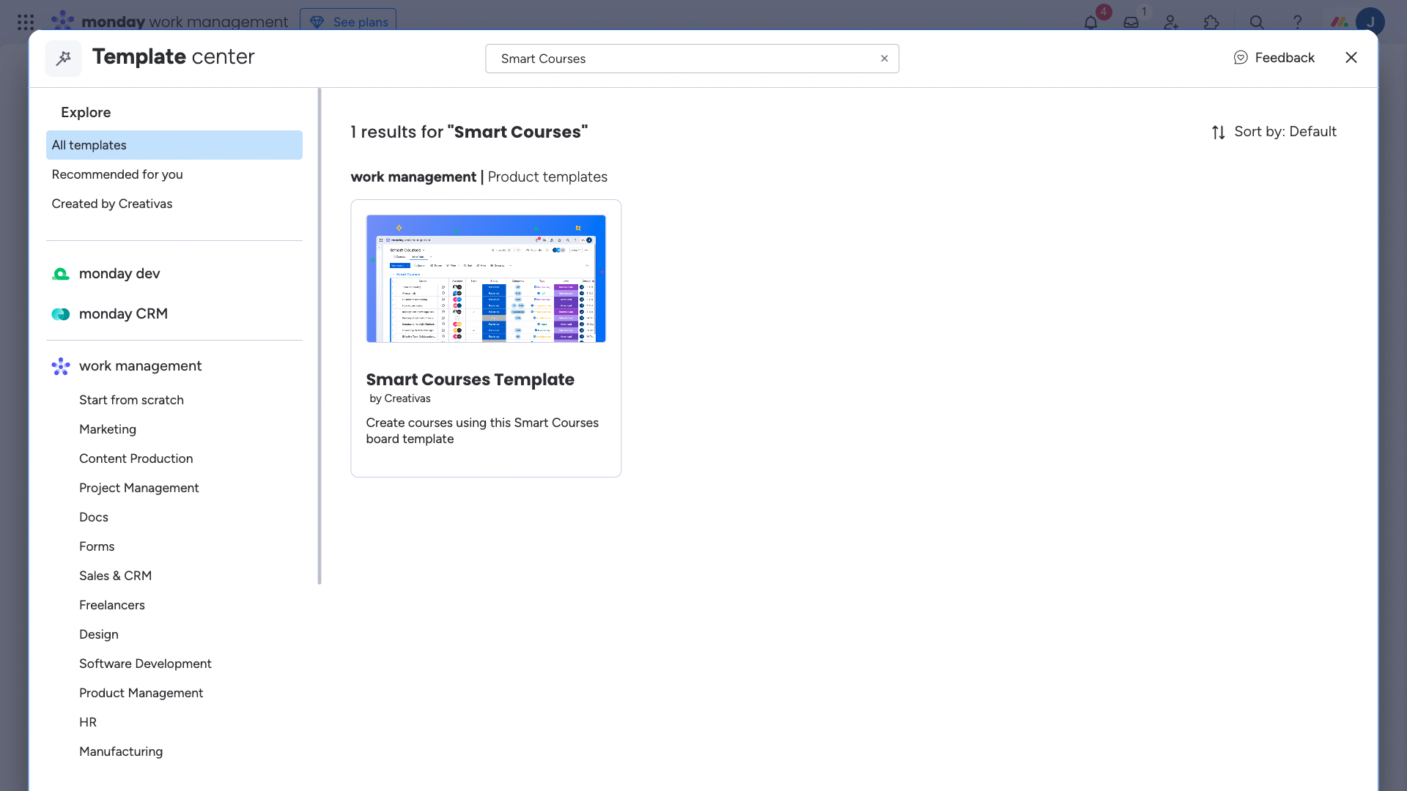Screen dimensions: 1407x791
Task: Select the Content Production category
Action: 136,458
